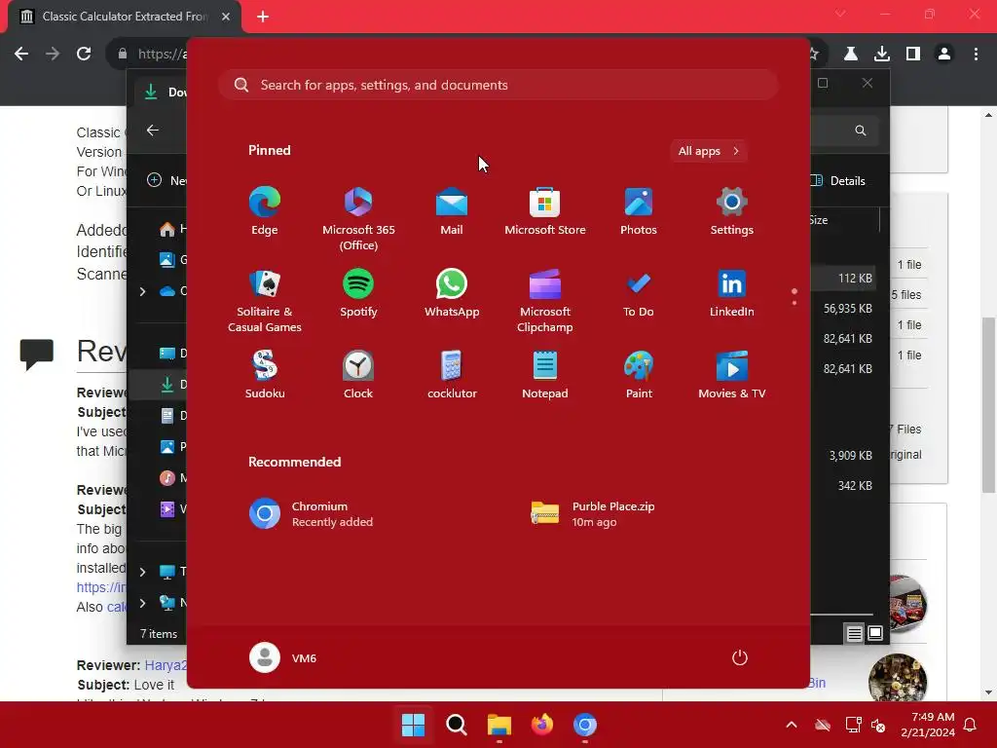Expand This PC node in File Explorer sidebar
997x748 pixels.
click(x=142, y=572)
